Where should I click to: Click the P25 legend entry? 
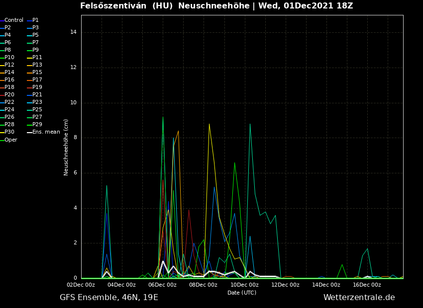point(37,110)
